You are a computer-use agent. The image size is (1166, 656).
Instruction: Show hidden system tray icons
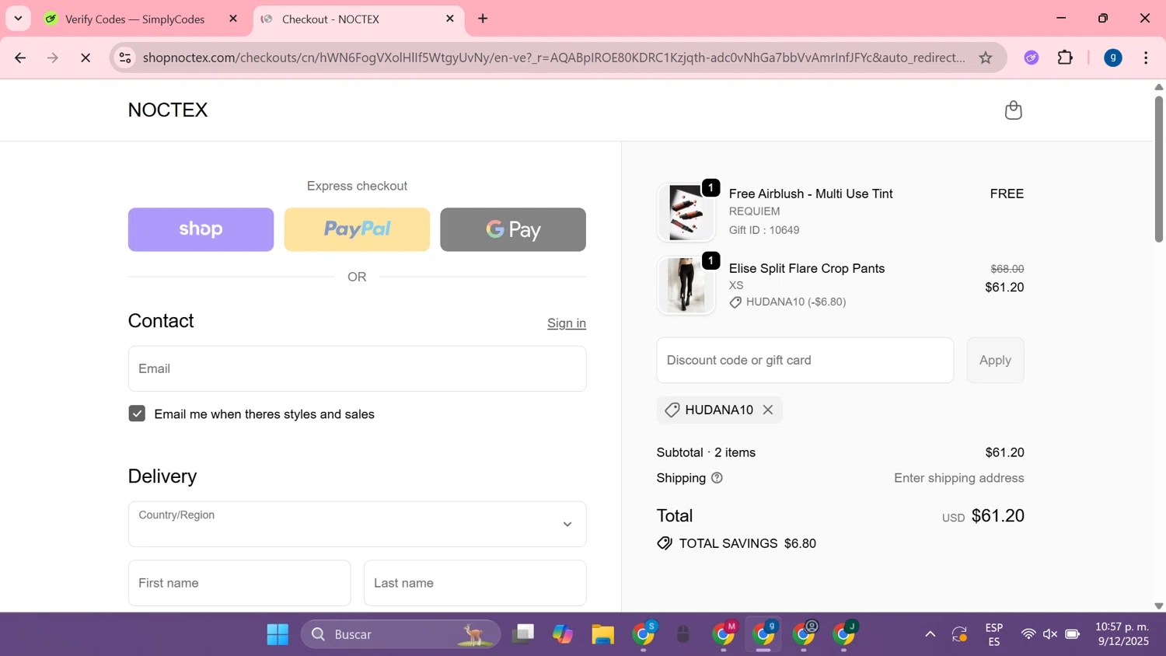(930, 634)
